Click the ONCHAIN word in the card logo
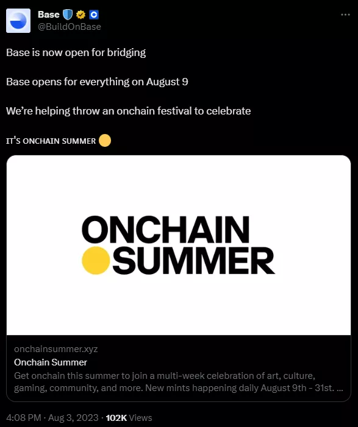Screen dimensions: 358x427 pyautogui.click(x=166, y=230)
